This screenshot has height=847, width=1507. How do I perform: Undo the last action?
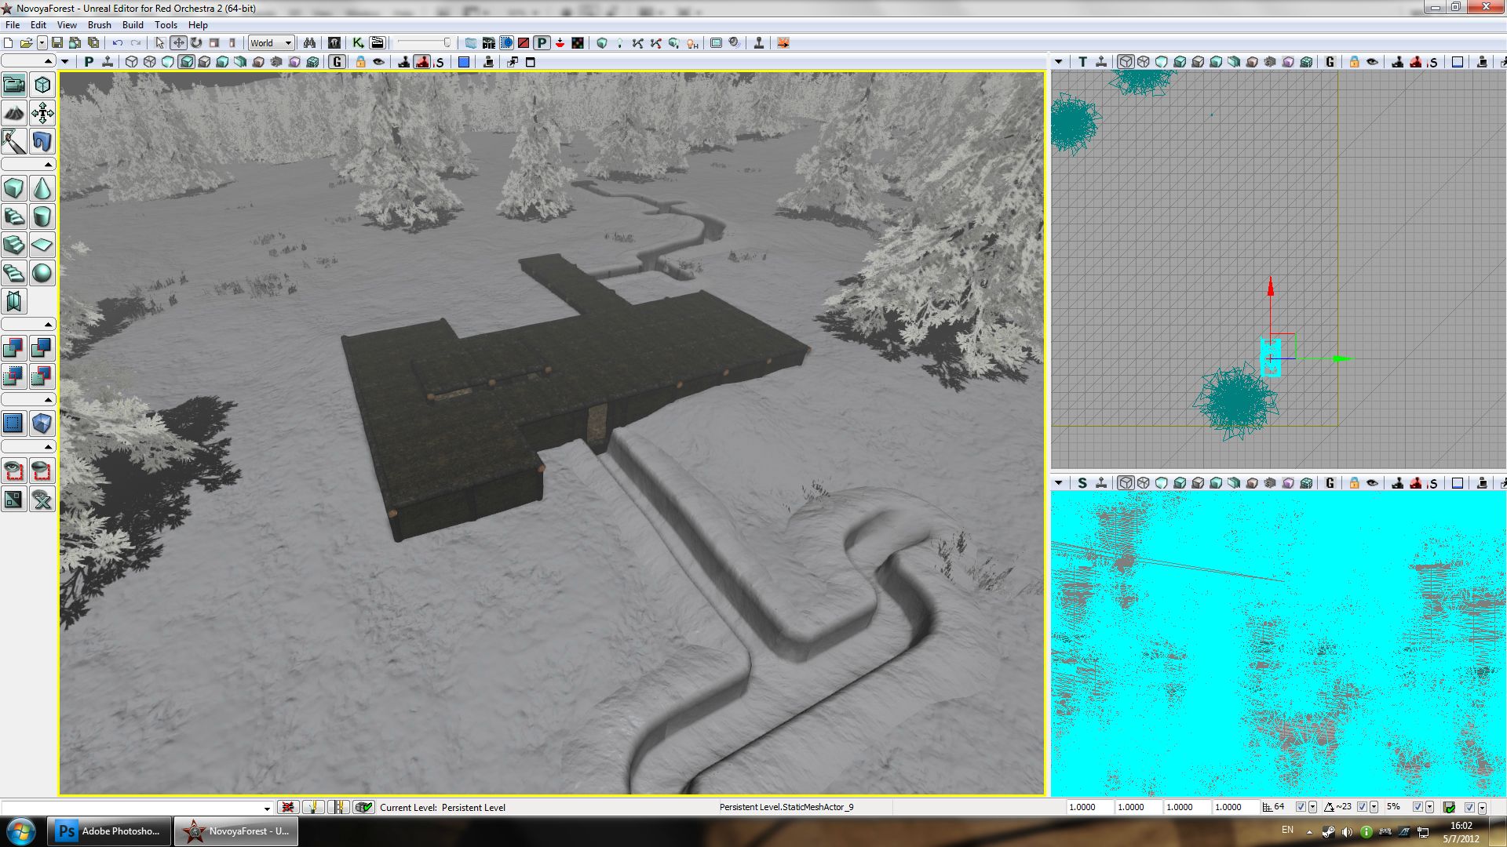click(118, 43)
